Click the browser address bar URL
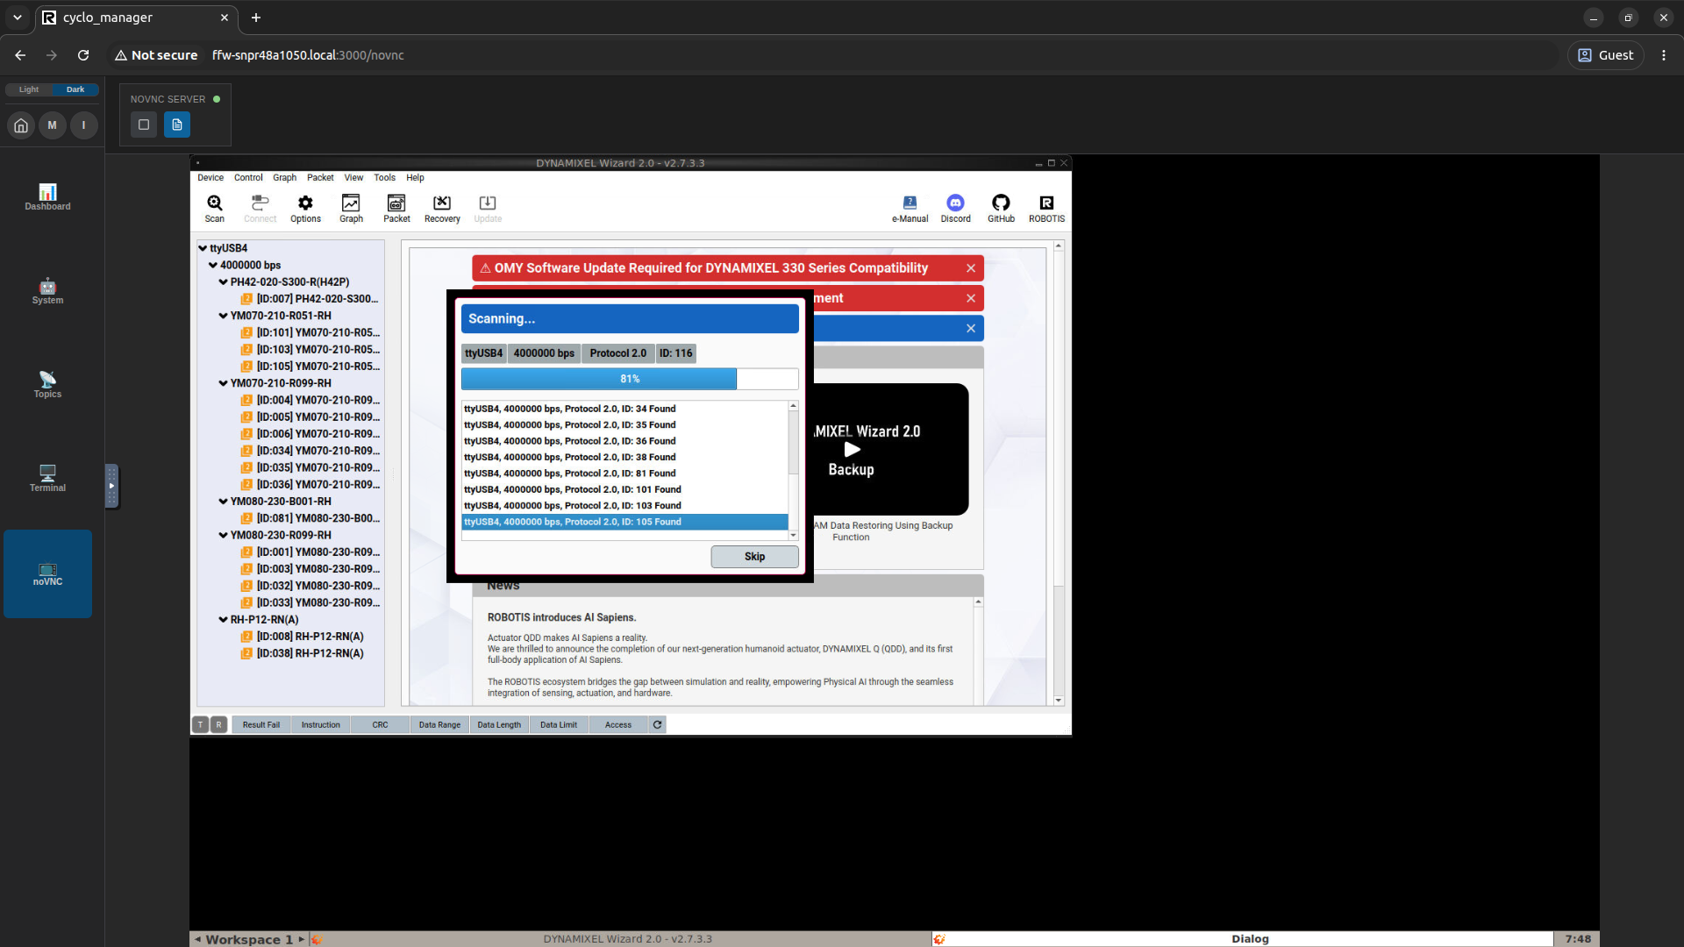Viewport: 1684px width, 947px height. 308,55
